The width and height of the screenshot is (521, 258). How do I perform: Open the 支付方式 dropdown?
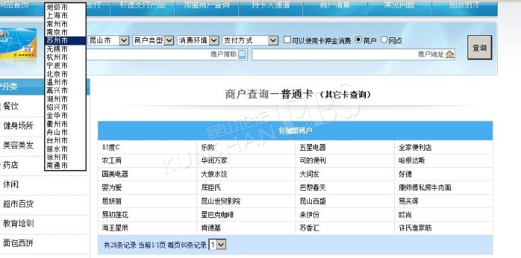[250, 41]
